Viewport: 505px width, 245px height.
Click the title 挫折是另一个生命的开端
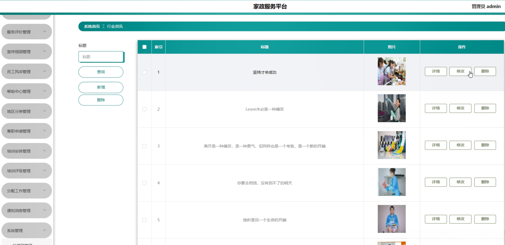(x=265, y=220)
